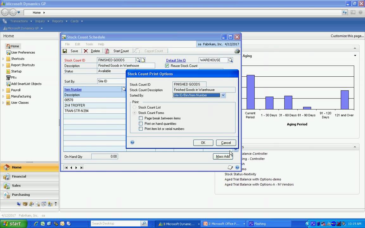Expand the Shortcuts tree folder
This screenshot has width=365, height=228.
(3, 59)
